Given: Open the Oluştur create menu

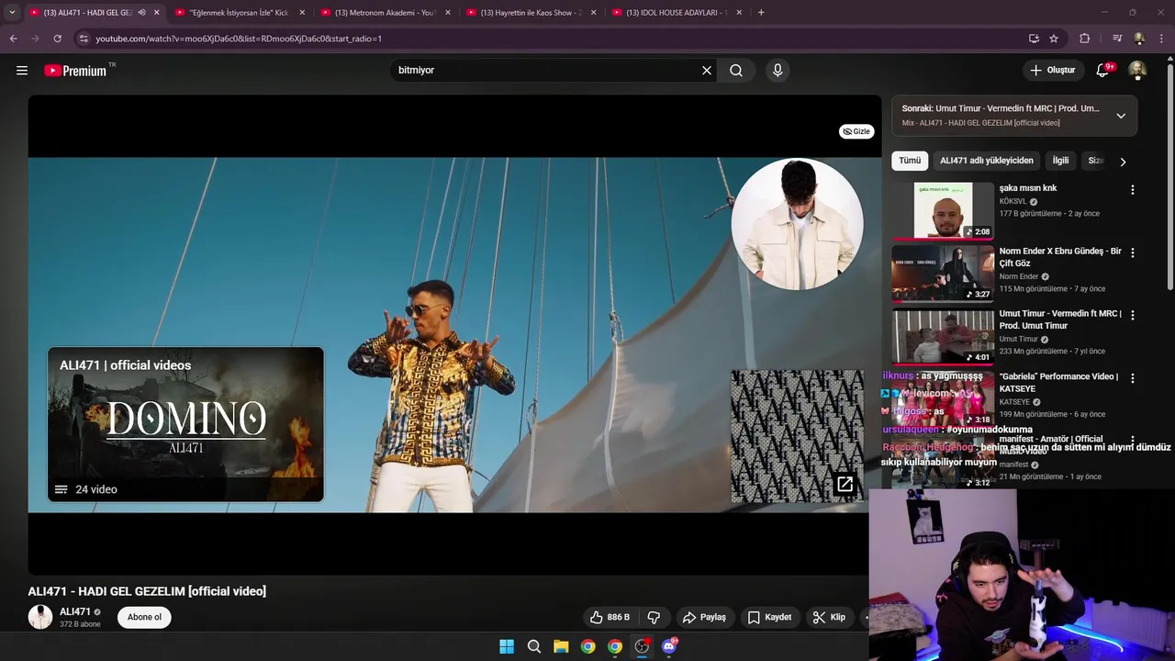Looking at the screenshot, I should 1052,70.
